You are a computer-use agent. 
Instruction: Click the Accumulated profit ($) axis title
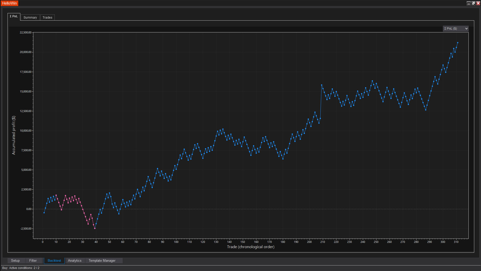coord(14,135)
